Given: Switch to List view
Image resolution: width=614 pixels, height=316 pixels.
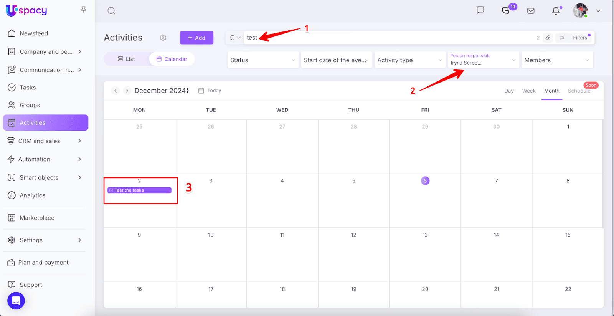Looking at the screenshot, I should tap(126, 59).
